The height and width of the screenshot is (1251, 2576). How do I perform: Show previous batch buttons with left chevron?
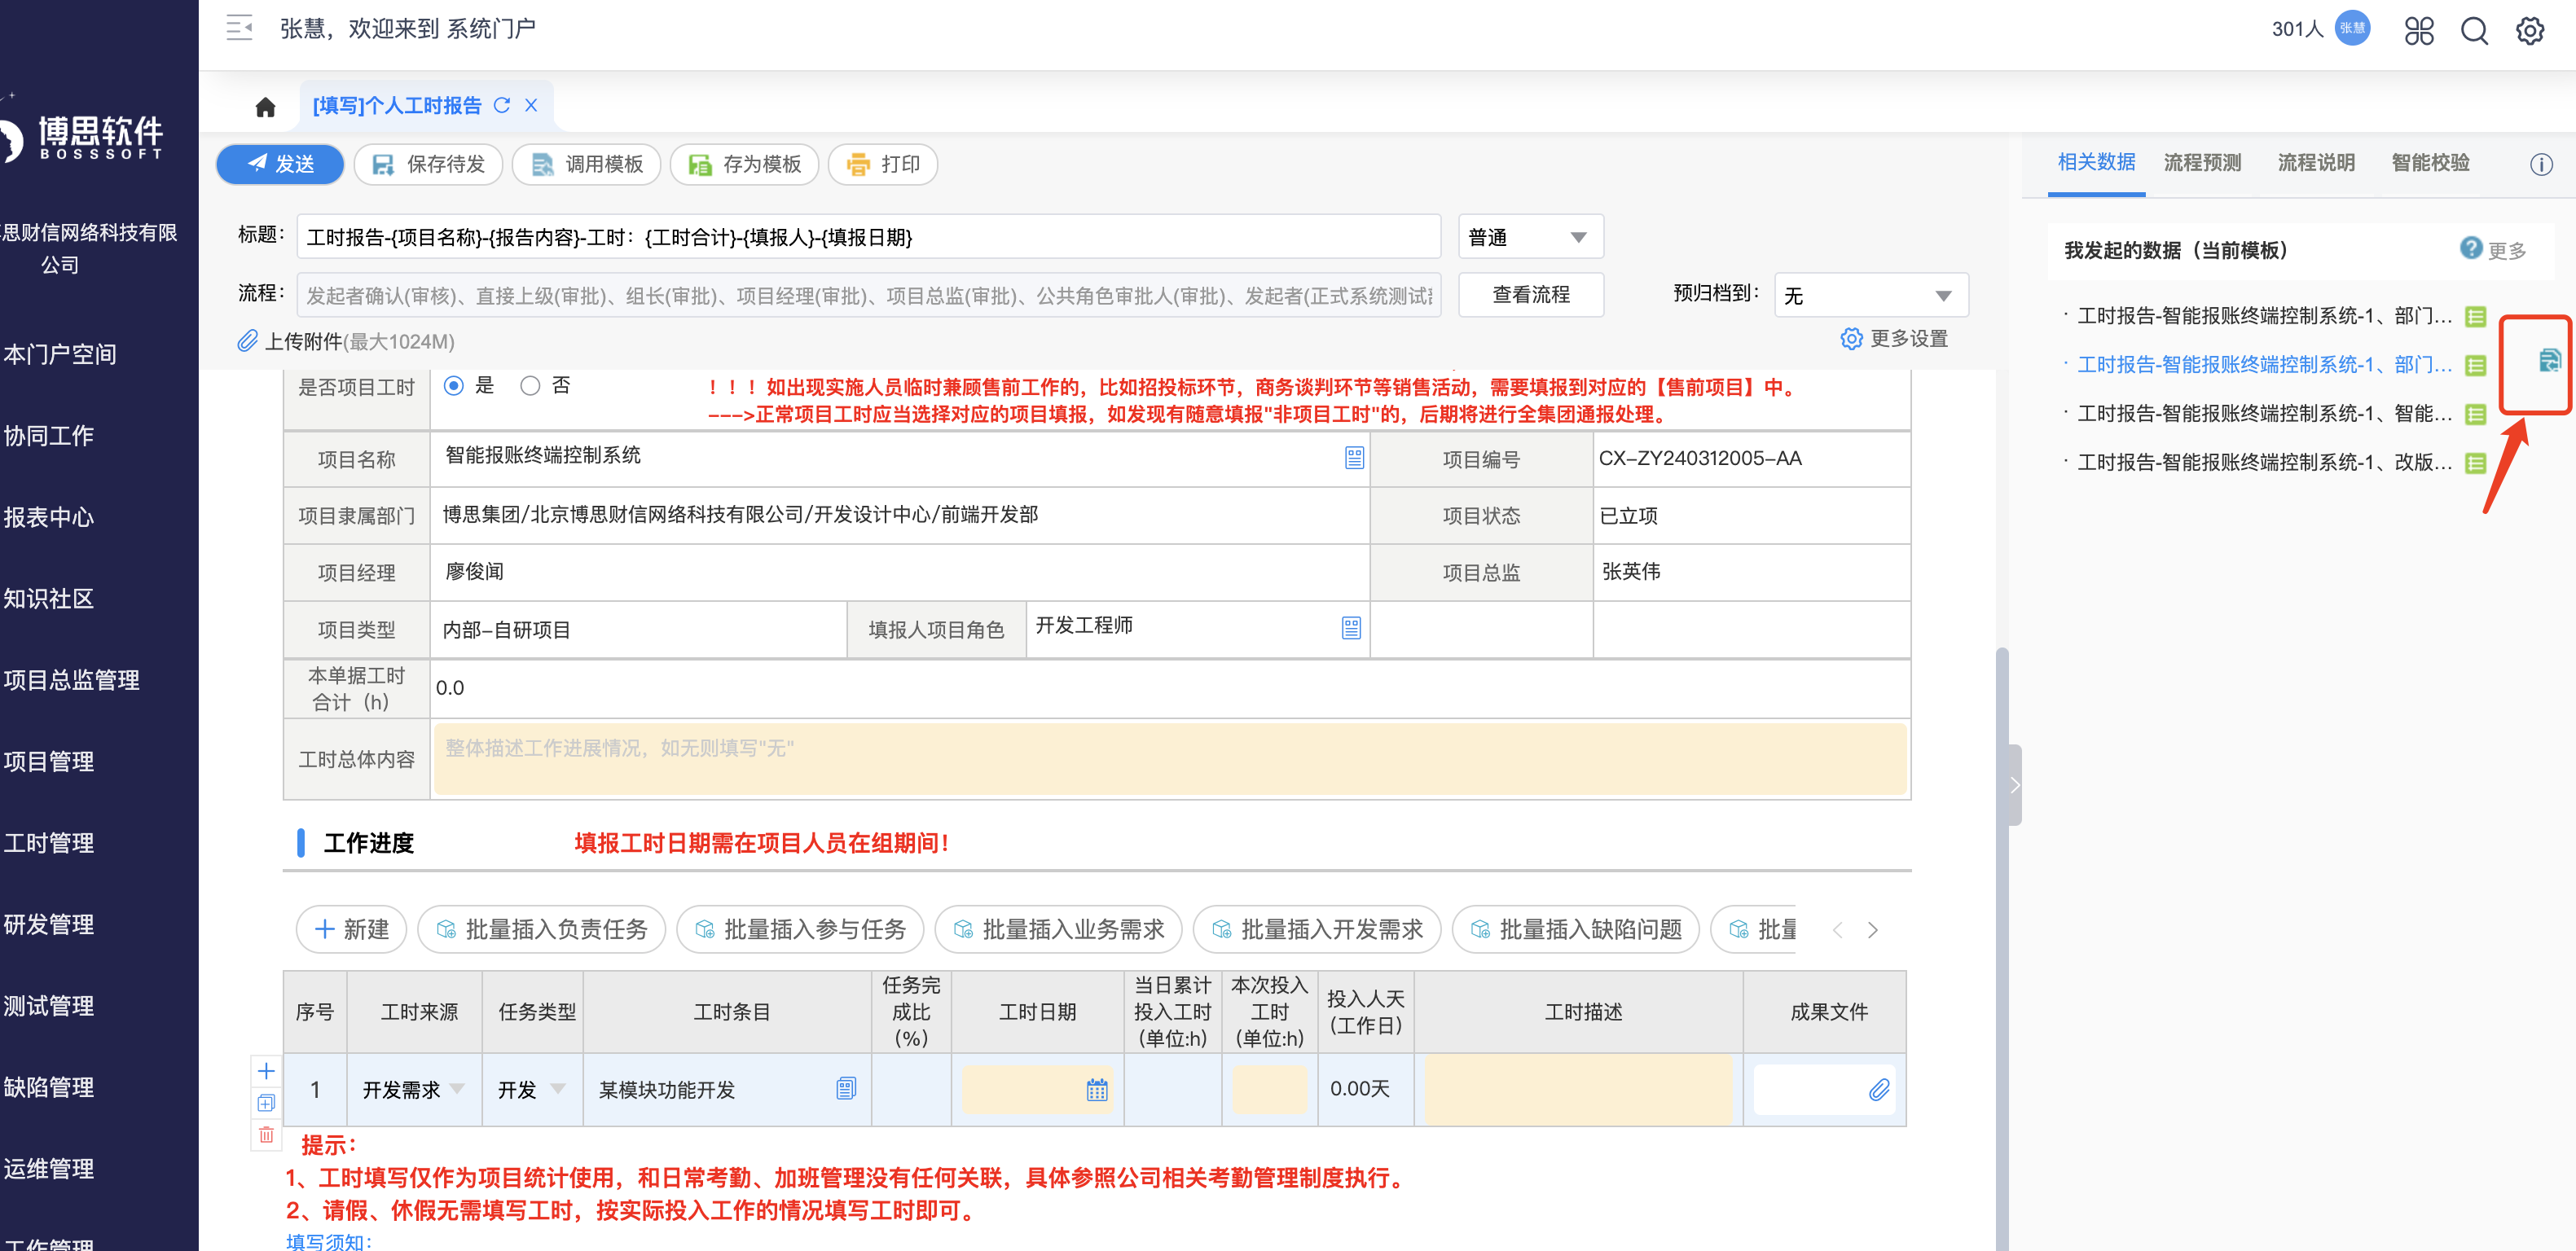(1837, 930)
